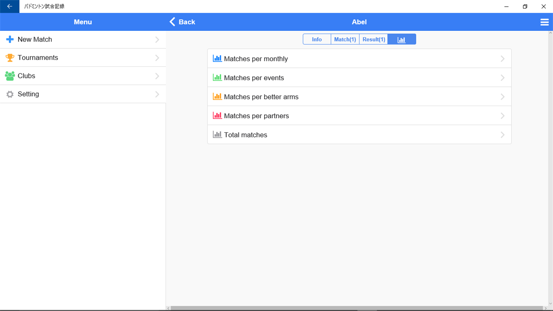
Task: Open New Match from the menu
Action: pos(83,40)
